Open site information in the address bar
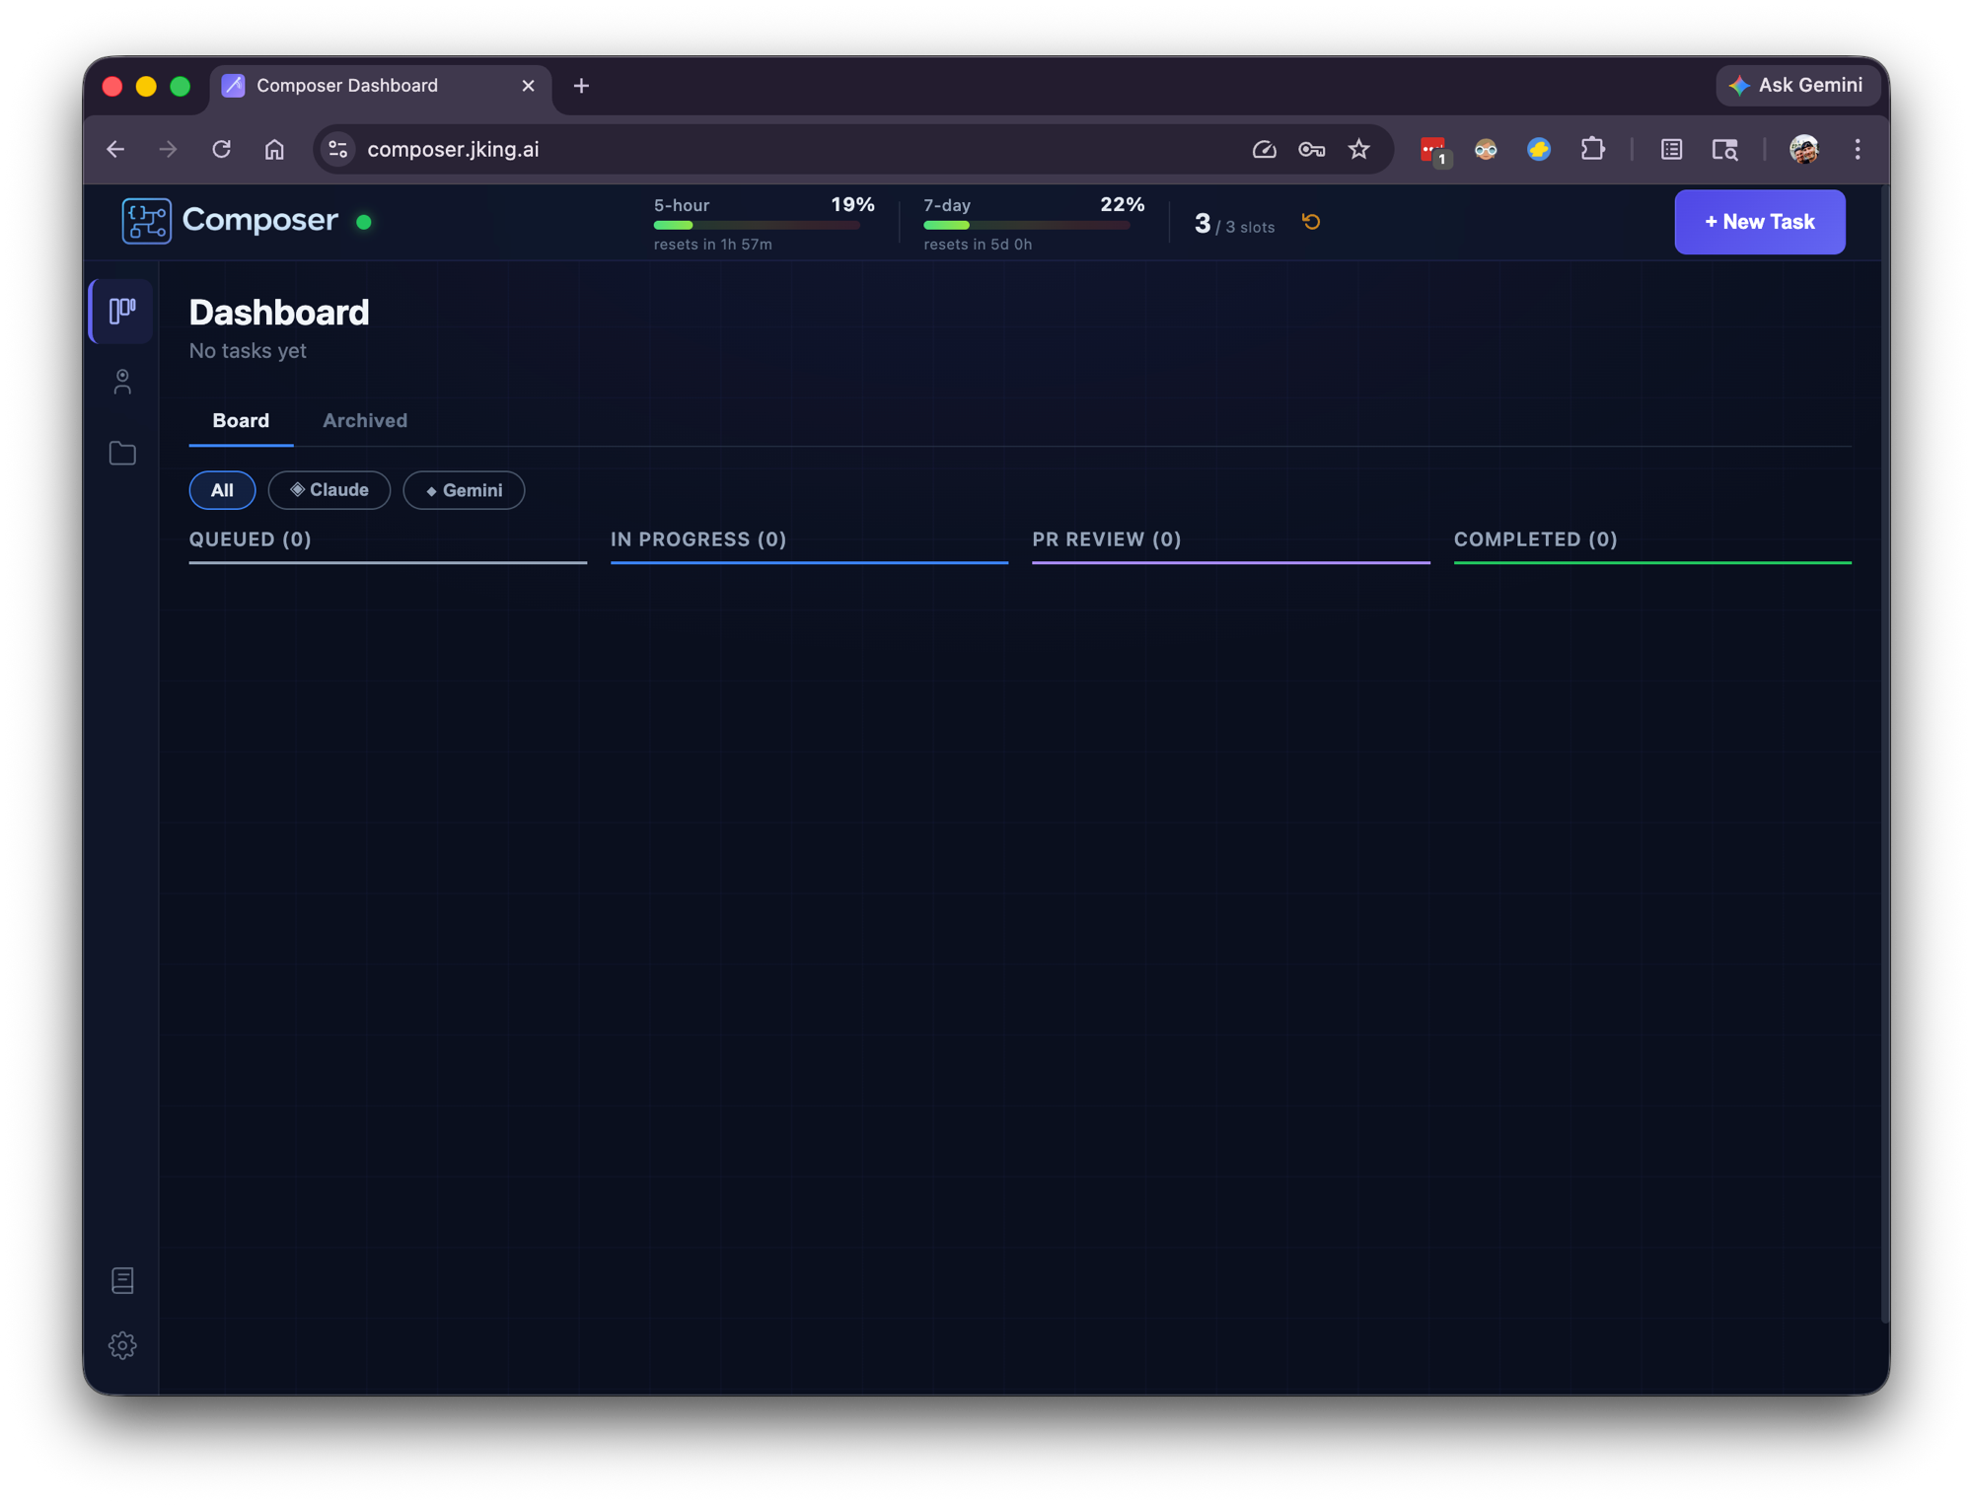 click(x=336, y=149)
